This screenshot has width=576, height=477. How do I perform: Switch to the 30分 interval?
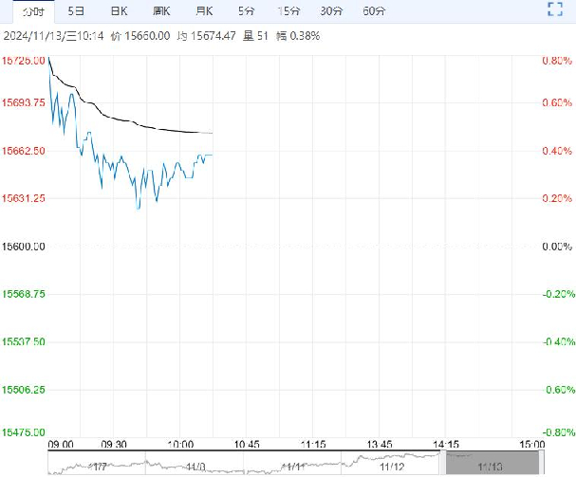331,11
